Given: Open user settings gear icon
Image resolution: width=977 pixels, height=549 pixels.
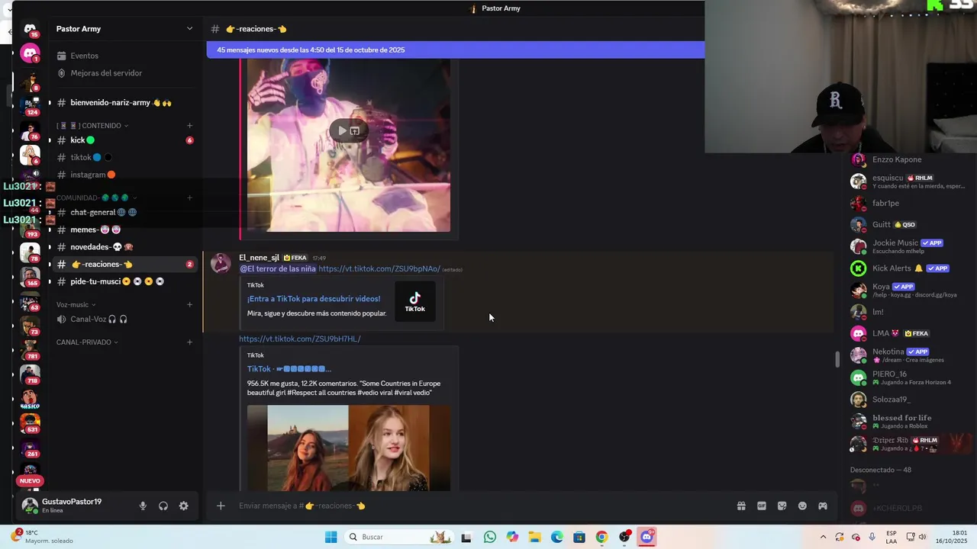Looking at the screenshot, I should [183, 506].
